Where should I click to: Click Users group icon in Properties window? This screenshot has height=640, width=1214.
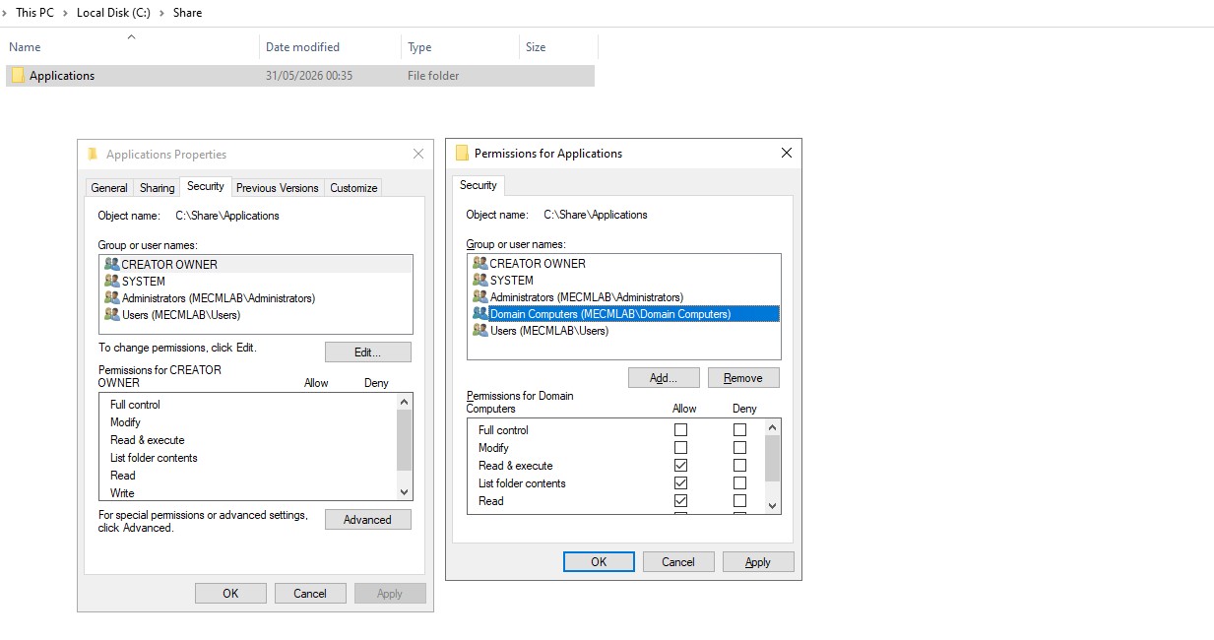[x=112, y=315]
